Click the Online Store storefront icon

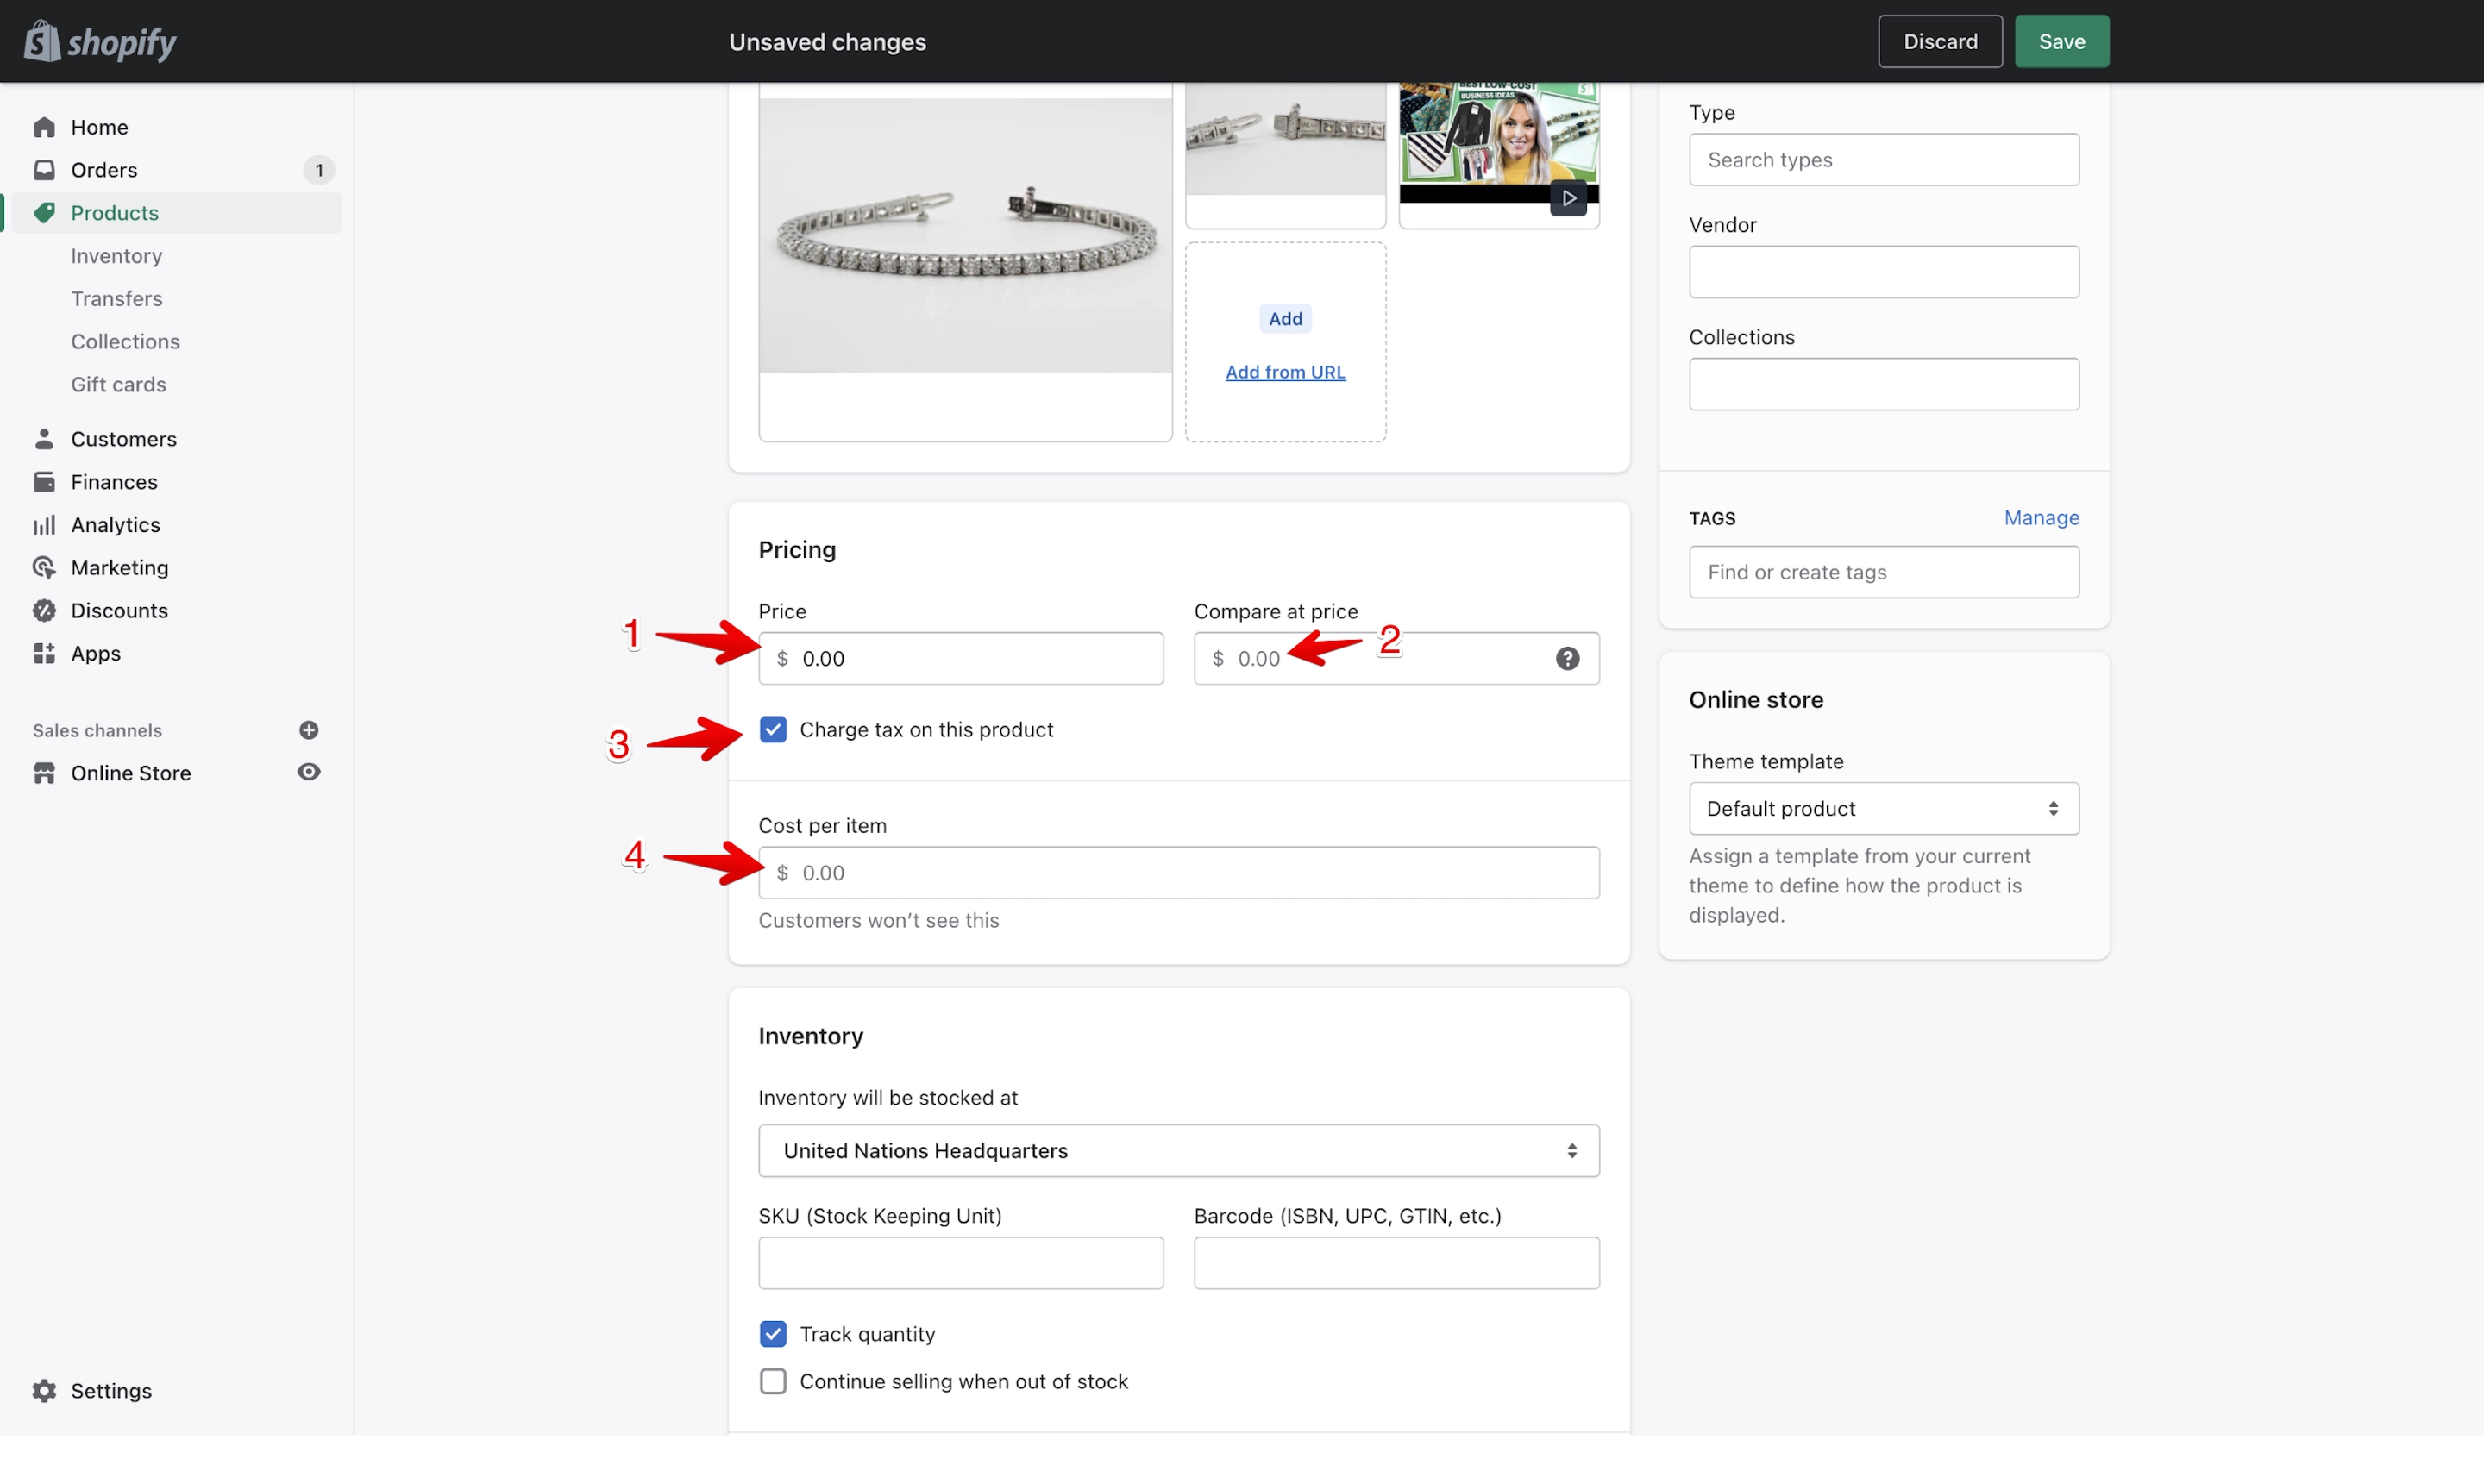44,773
